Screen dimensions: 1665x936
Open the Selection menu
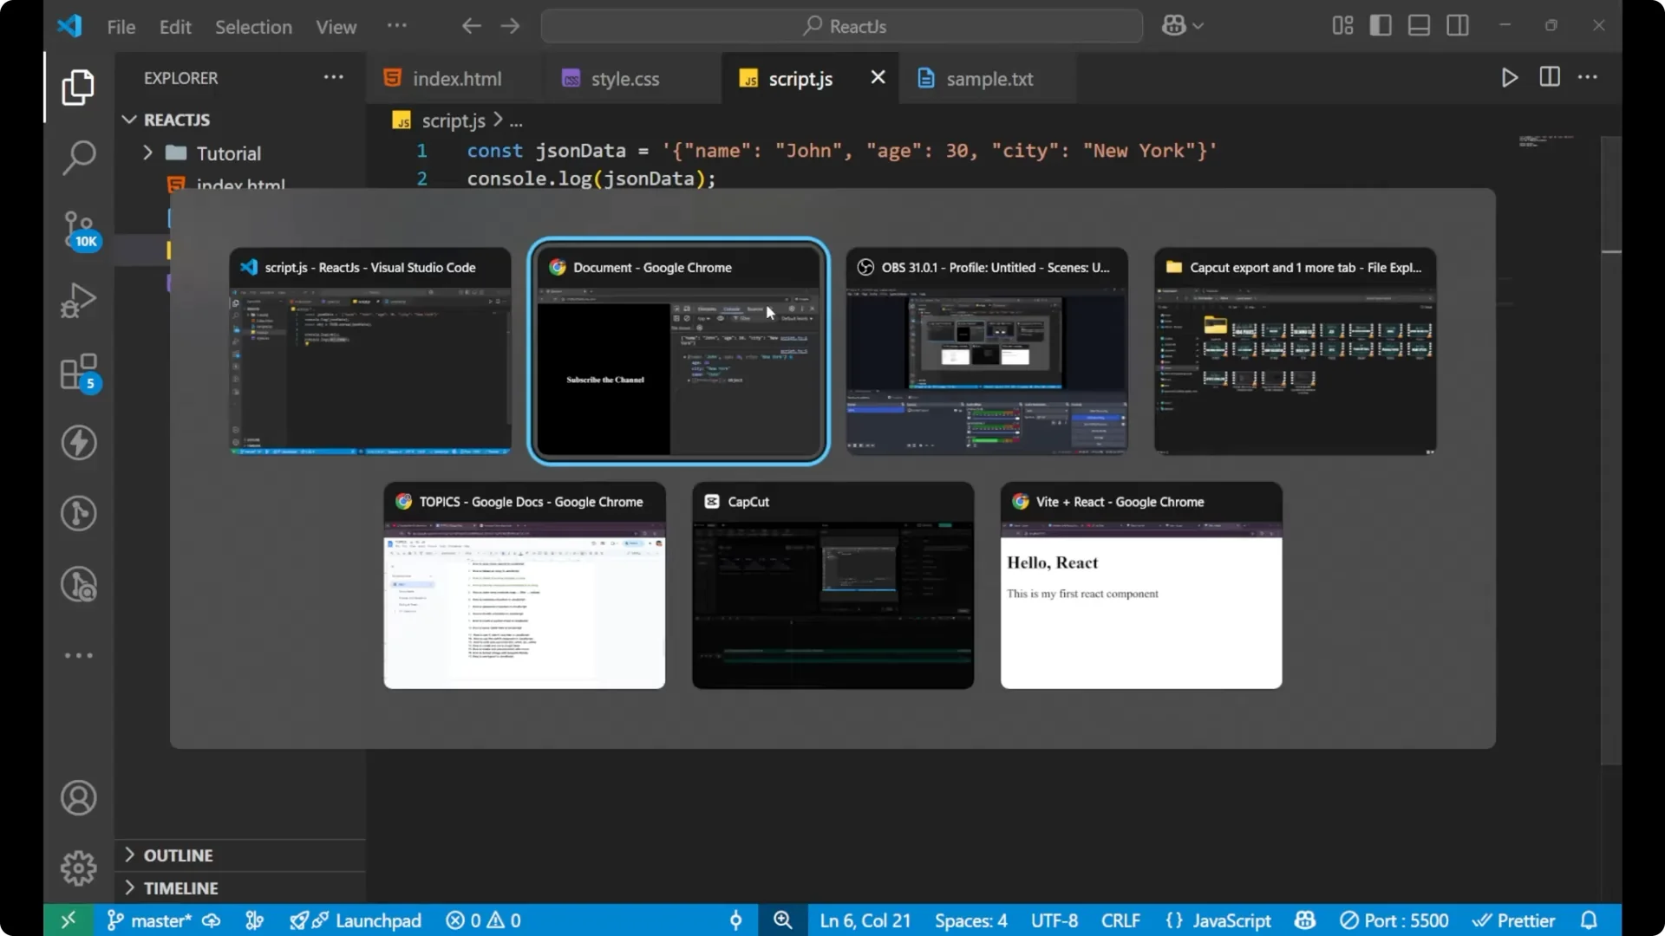(253, 27)
